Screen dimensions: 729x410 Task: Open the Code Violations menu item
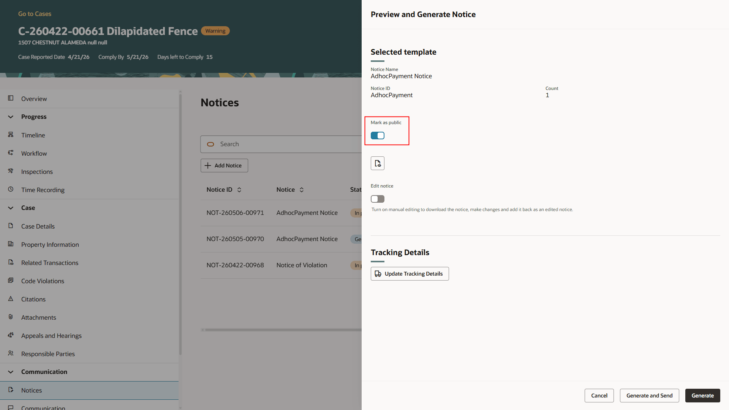[89, 281]
